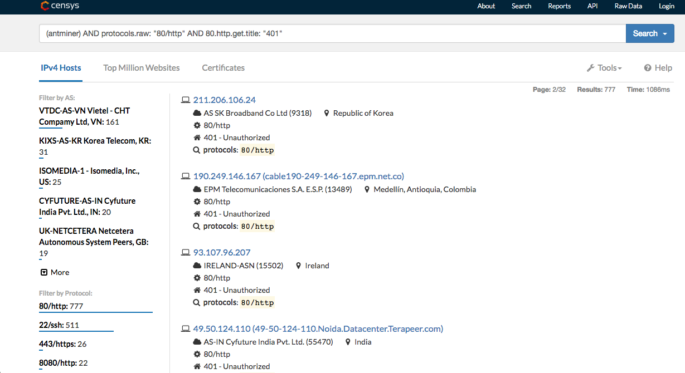Click the home icon beside 401 - Unauthorized for 211.206.106.24
685x373 pixels.
(x=197, y=138)
